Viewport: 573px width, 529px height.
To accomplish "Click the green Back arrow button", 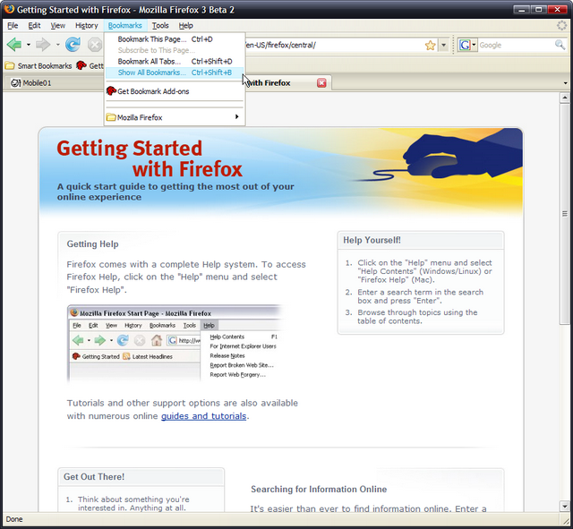I will [x=14, y=45].
